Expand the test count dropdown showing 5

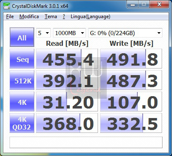pos(43,33)
